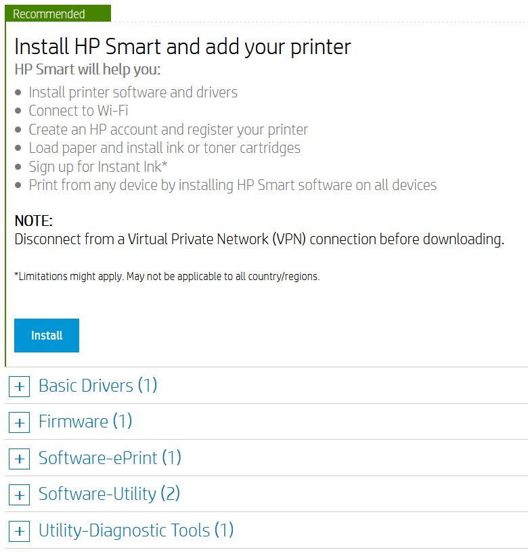The height and width of the screenshot is (552, 528).
Task: Click the plus icon beside Firmware
Action: click(19, 422)
